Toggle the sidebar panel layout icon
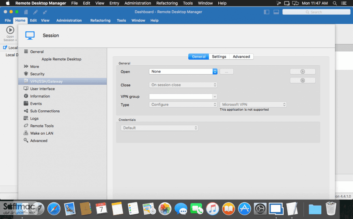 coord(267,12)
